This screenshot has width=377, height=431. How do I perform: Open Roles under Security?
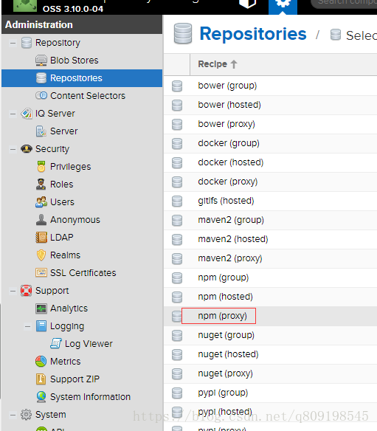(x=61, y=185)
